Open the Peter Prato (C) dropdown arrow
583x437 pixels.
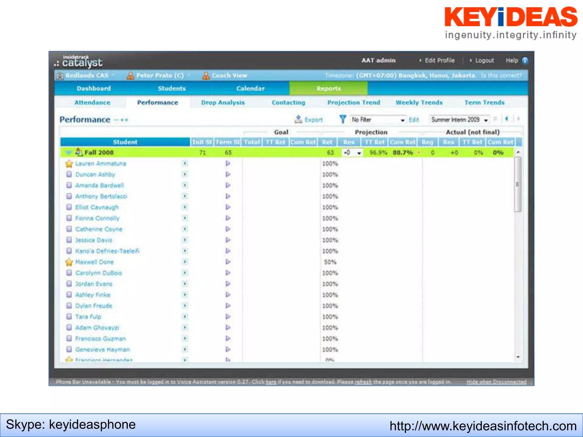189,75
